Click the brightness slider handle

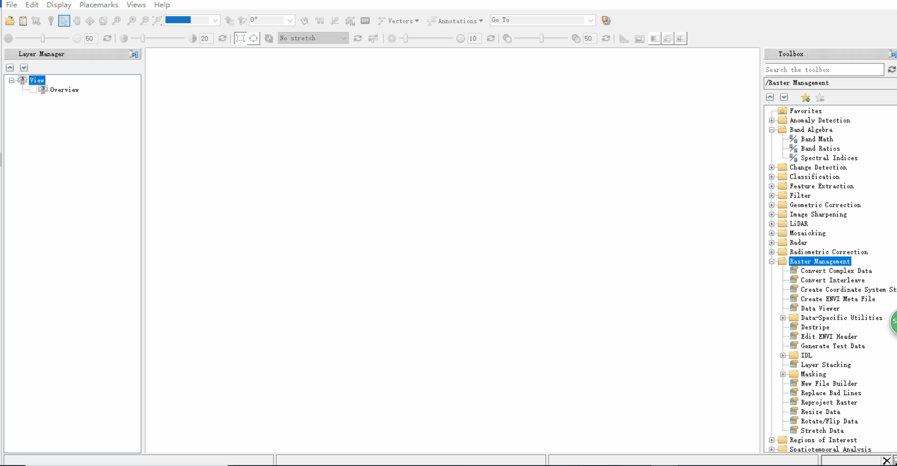tap(43, 39)
